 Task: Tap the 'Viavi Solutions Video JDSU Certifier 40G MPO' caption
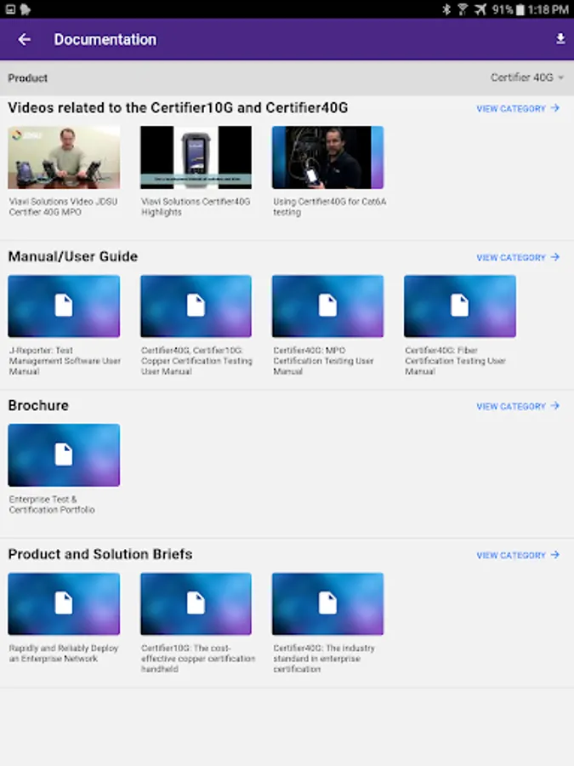click(x=63, y=207)
